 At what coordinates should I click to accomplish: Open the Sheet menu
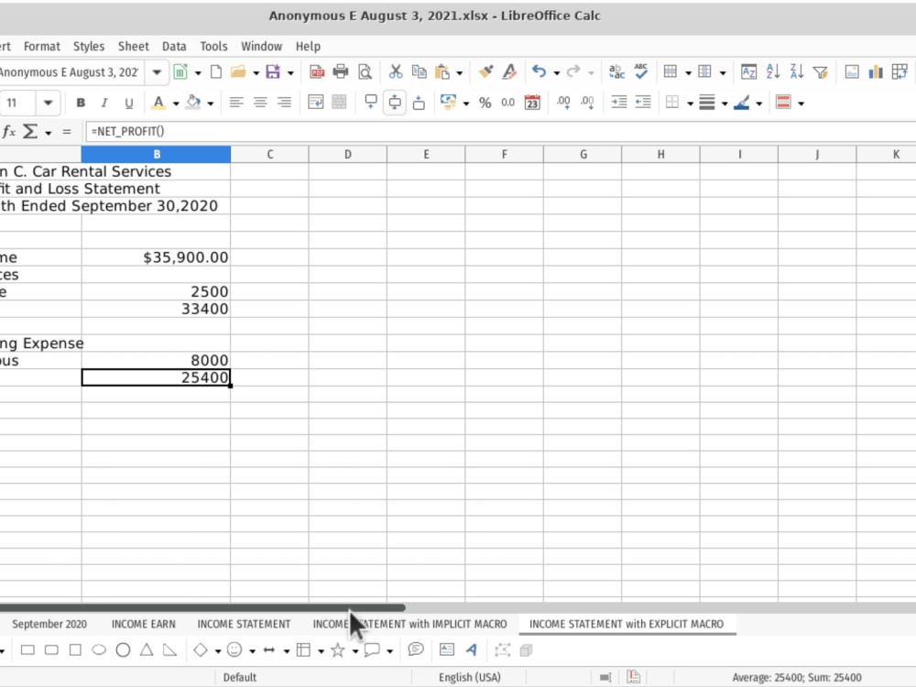(133, 46)
